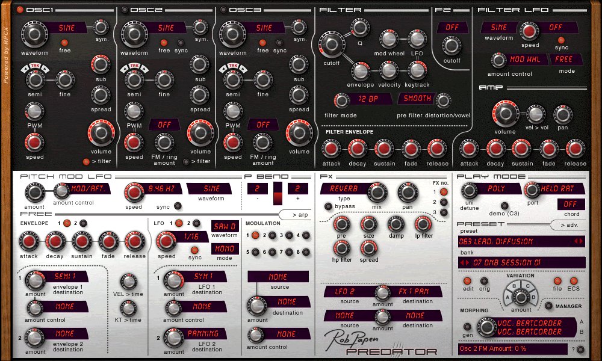Click the AMP pan knob

point(562,114)
